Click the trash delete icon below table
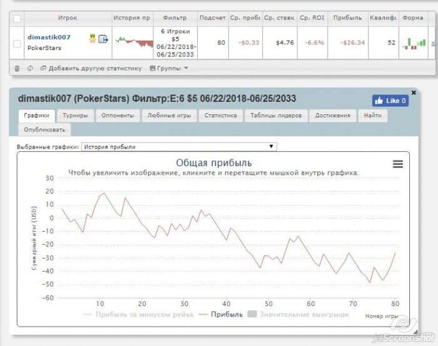438x346 pixels. point(17,68)
